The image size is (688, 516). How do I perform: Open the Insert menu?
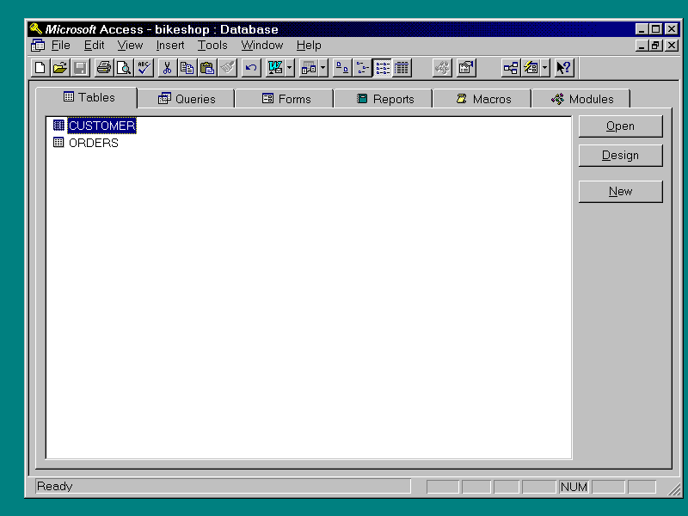169,46
